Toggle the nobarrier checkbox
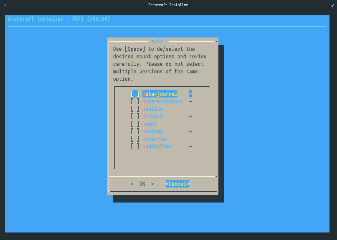 click(x=135, y=139)
